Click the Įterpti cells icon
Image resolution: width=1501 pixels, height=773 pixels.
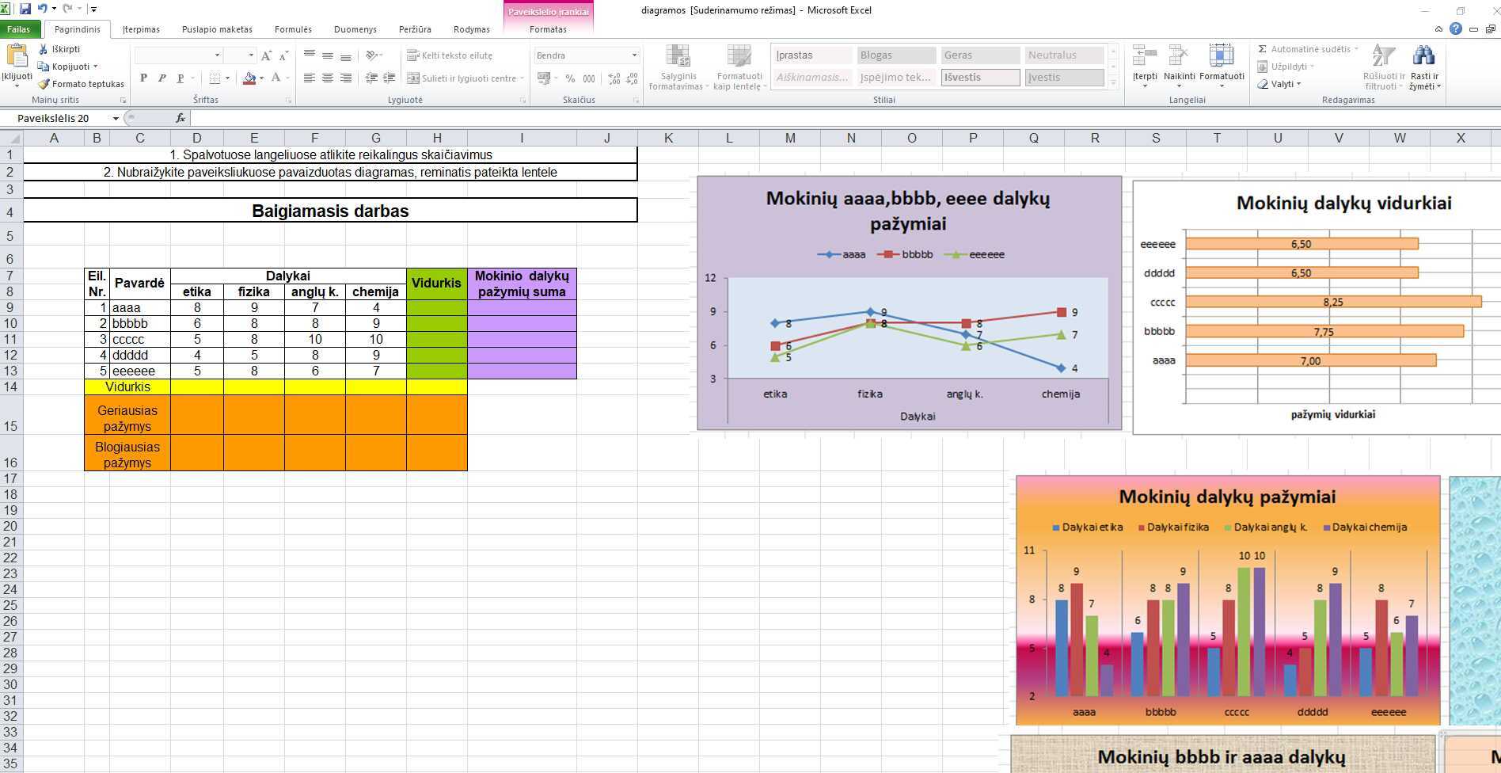pyautogui.click(x=1145, y=57)
